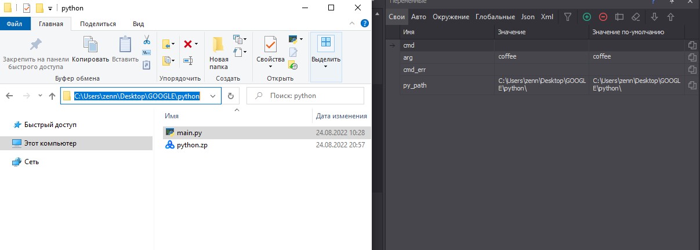
Task: Switch to the Вид ribbon tab
Action: coord(138,24)
